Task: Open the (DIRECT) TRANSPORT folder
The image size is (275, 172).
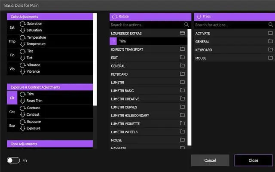Action: click(148, 49)
